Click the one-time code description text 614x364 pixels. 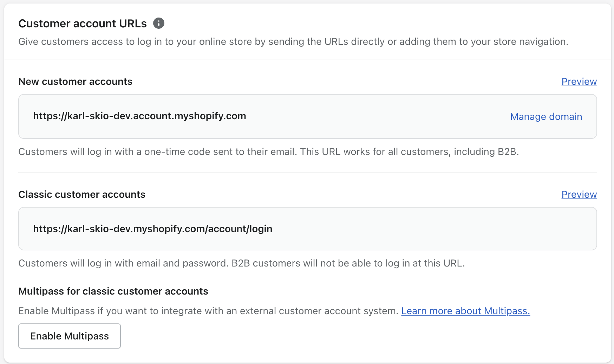(269, 151)
